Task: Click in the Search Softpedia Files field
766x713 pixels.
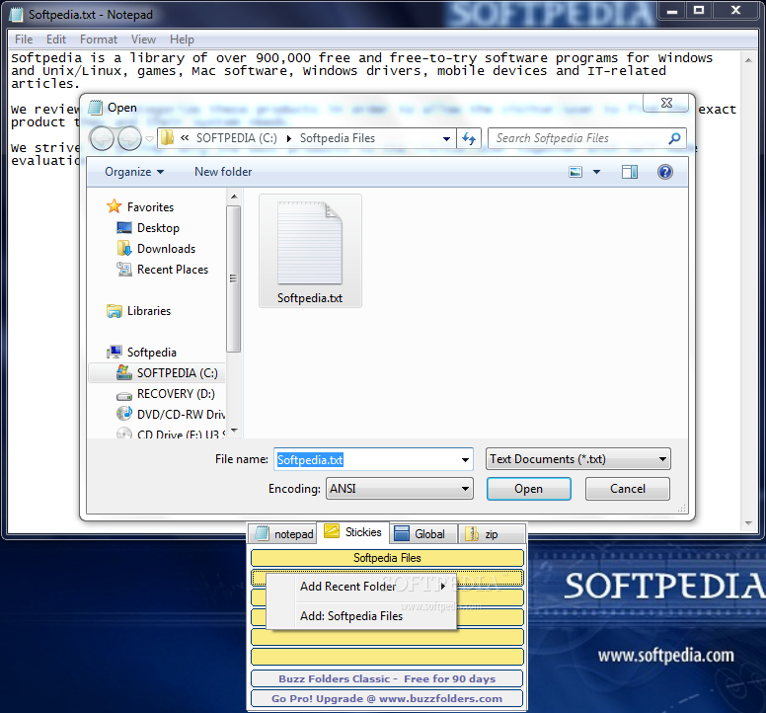Action: (x=578, y=138)
